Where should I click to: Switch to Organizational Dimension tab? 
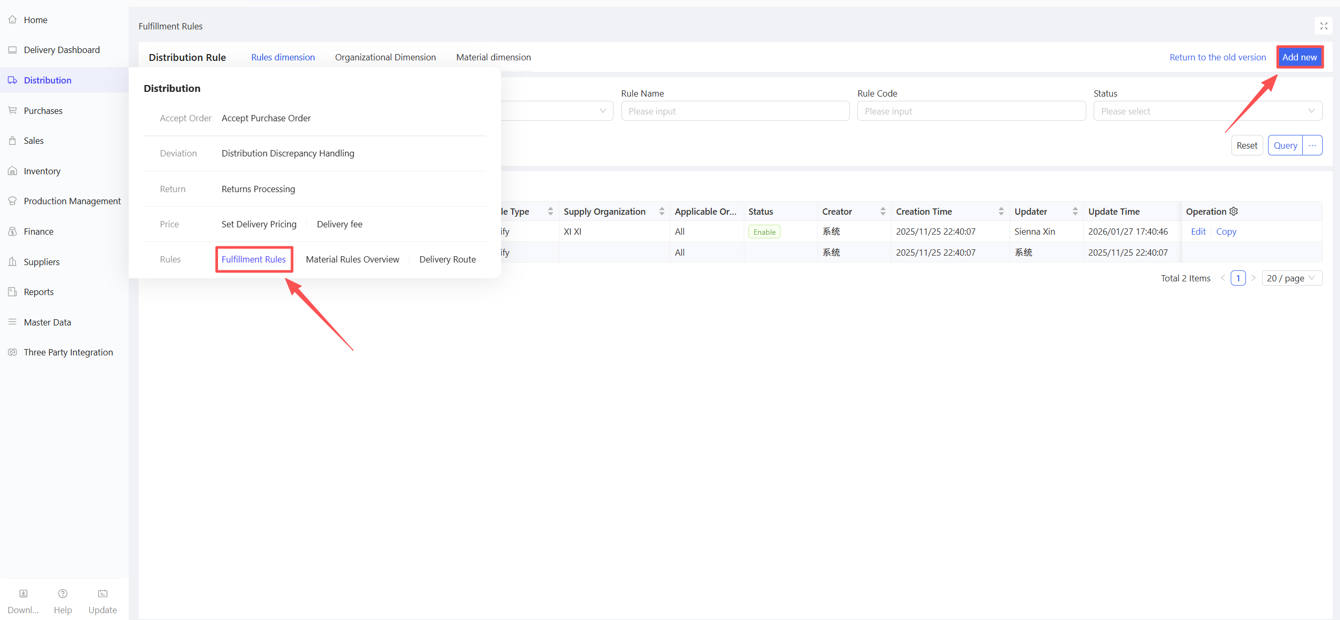point(385,57)
